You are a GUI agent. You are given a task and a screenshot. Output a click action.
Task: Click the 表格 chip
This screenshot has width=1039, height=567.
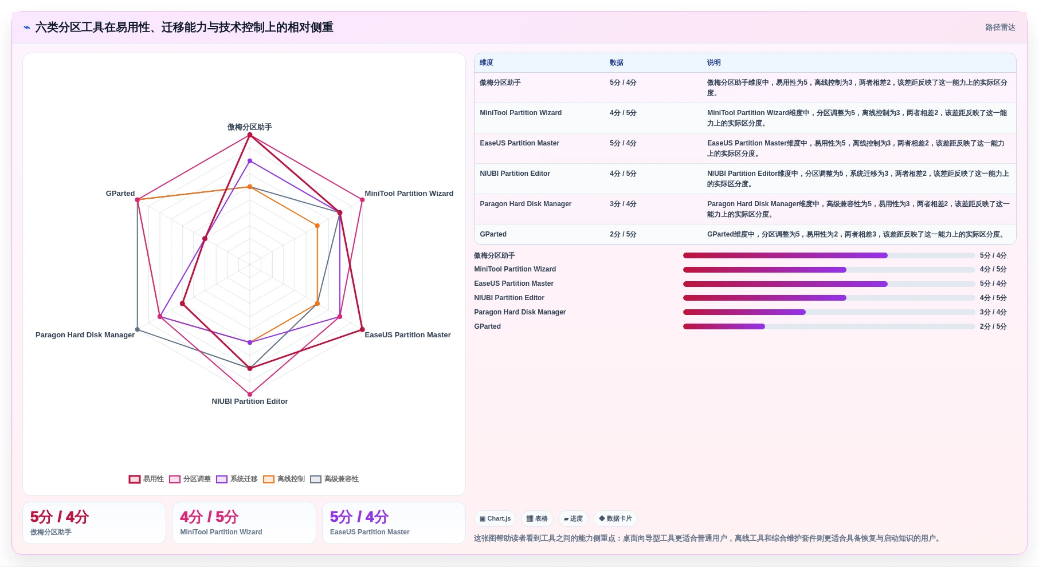[x=537, y=518]
